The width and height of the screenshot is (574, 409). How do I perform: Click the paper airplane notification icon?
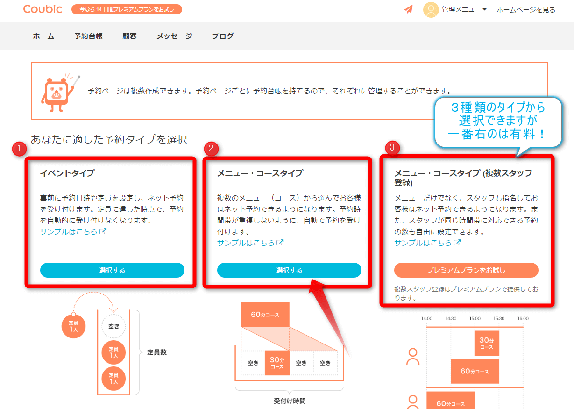[x=409, y=9]
